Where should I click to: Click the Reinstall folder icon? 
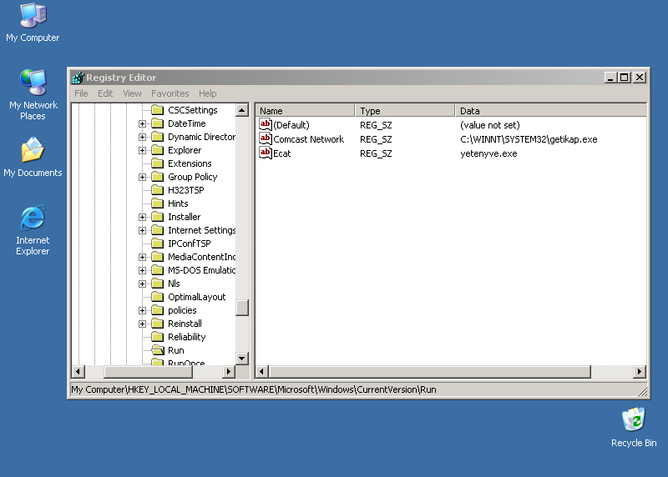click(158, 324)
